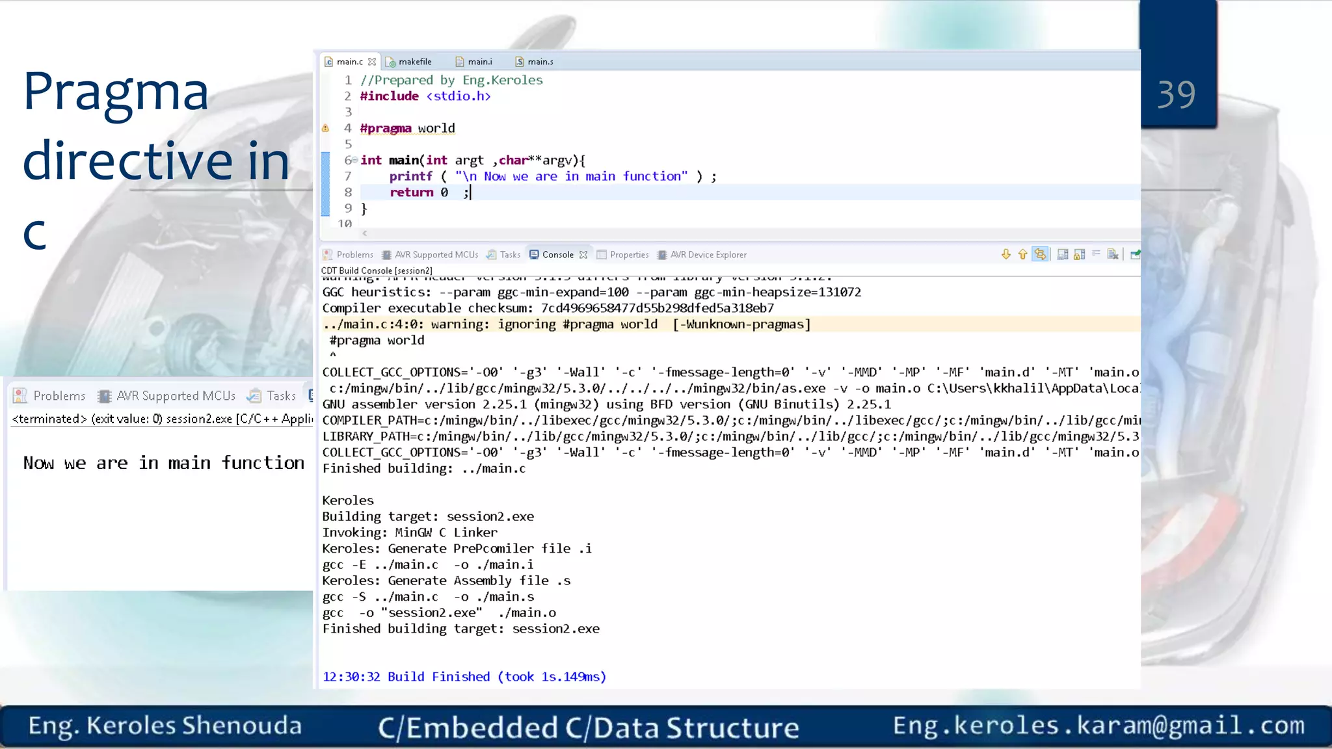Click the Problems icon in the bottom panel tab

pyautogui.click(x=328, y=255)
